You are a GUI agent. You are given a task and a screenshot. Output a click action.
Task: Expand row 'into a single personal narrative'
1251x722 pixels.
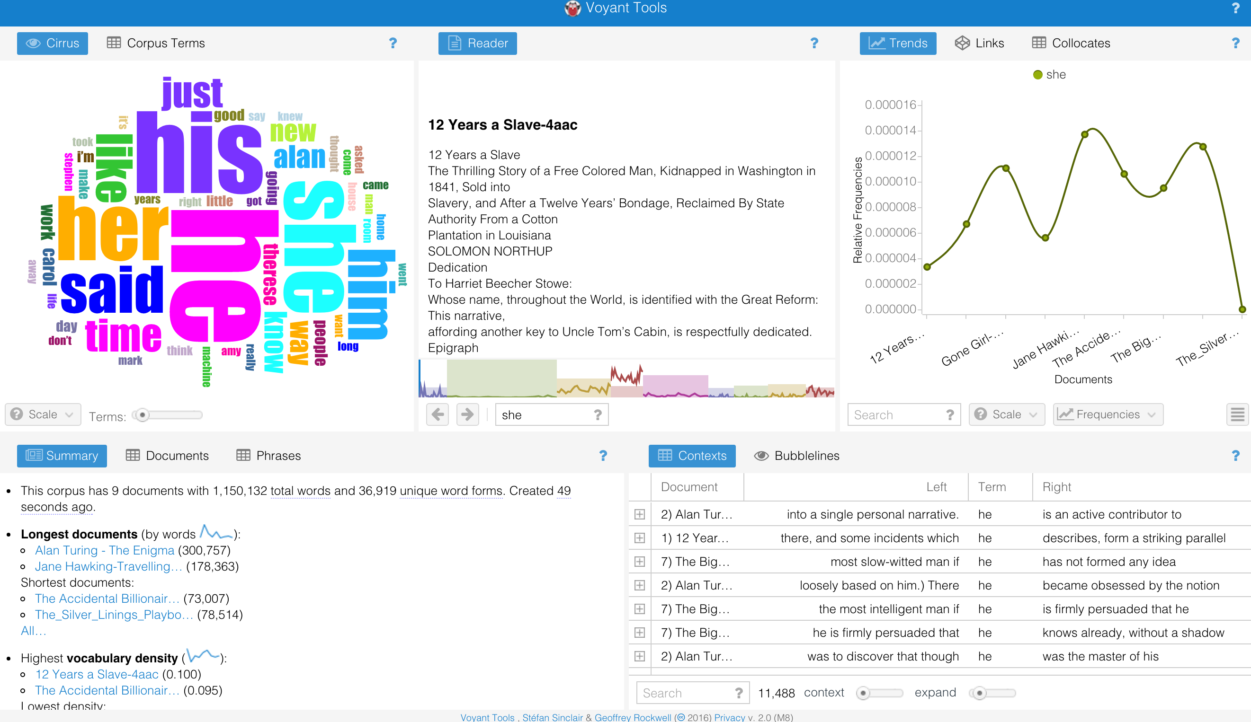pos(640,514)
